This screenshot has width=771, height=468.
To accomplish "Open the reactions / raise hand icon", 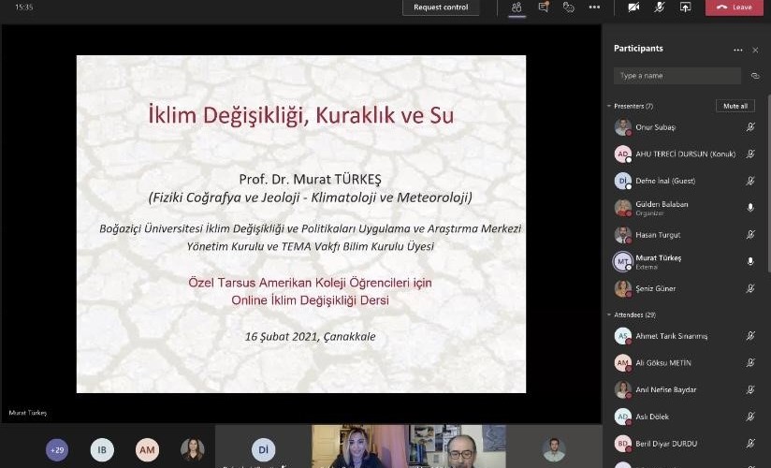I will pos(568,7).
